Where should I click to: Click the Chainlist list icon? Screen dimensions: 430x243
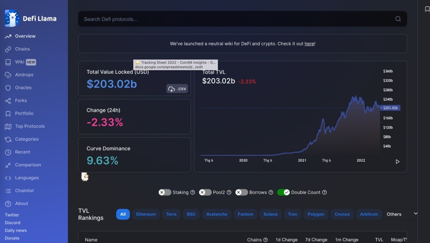[8, 191]
